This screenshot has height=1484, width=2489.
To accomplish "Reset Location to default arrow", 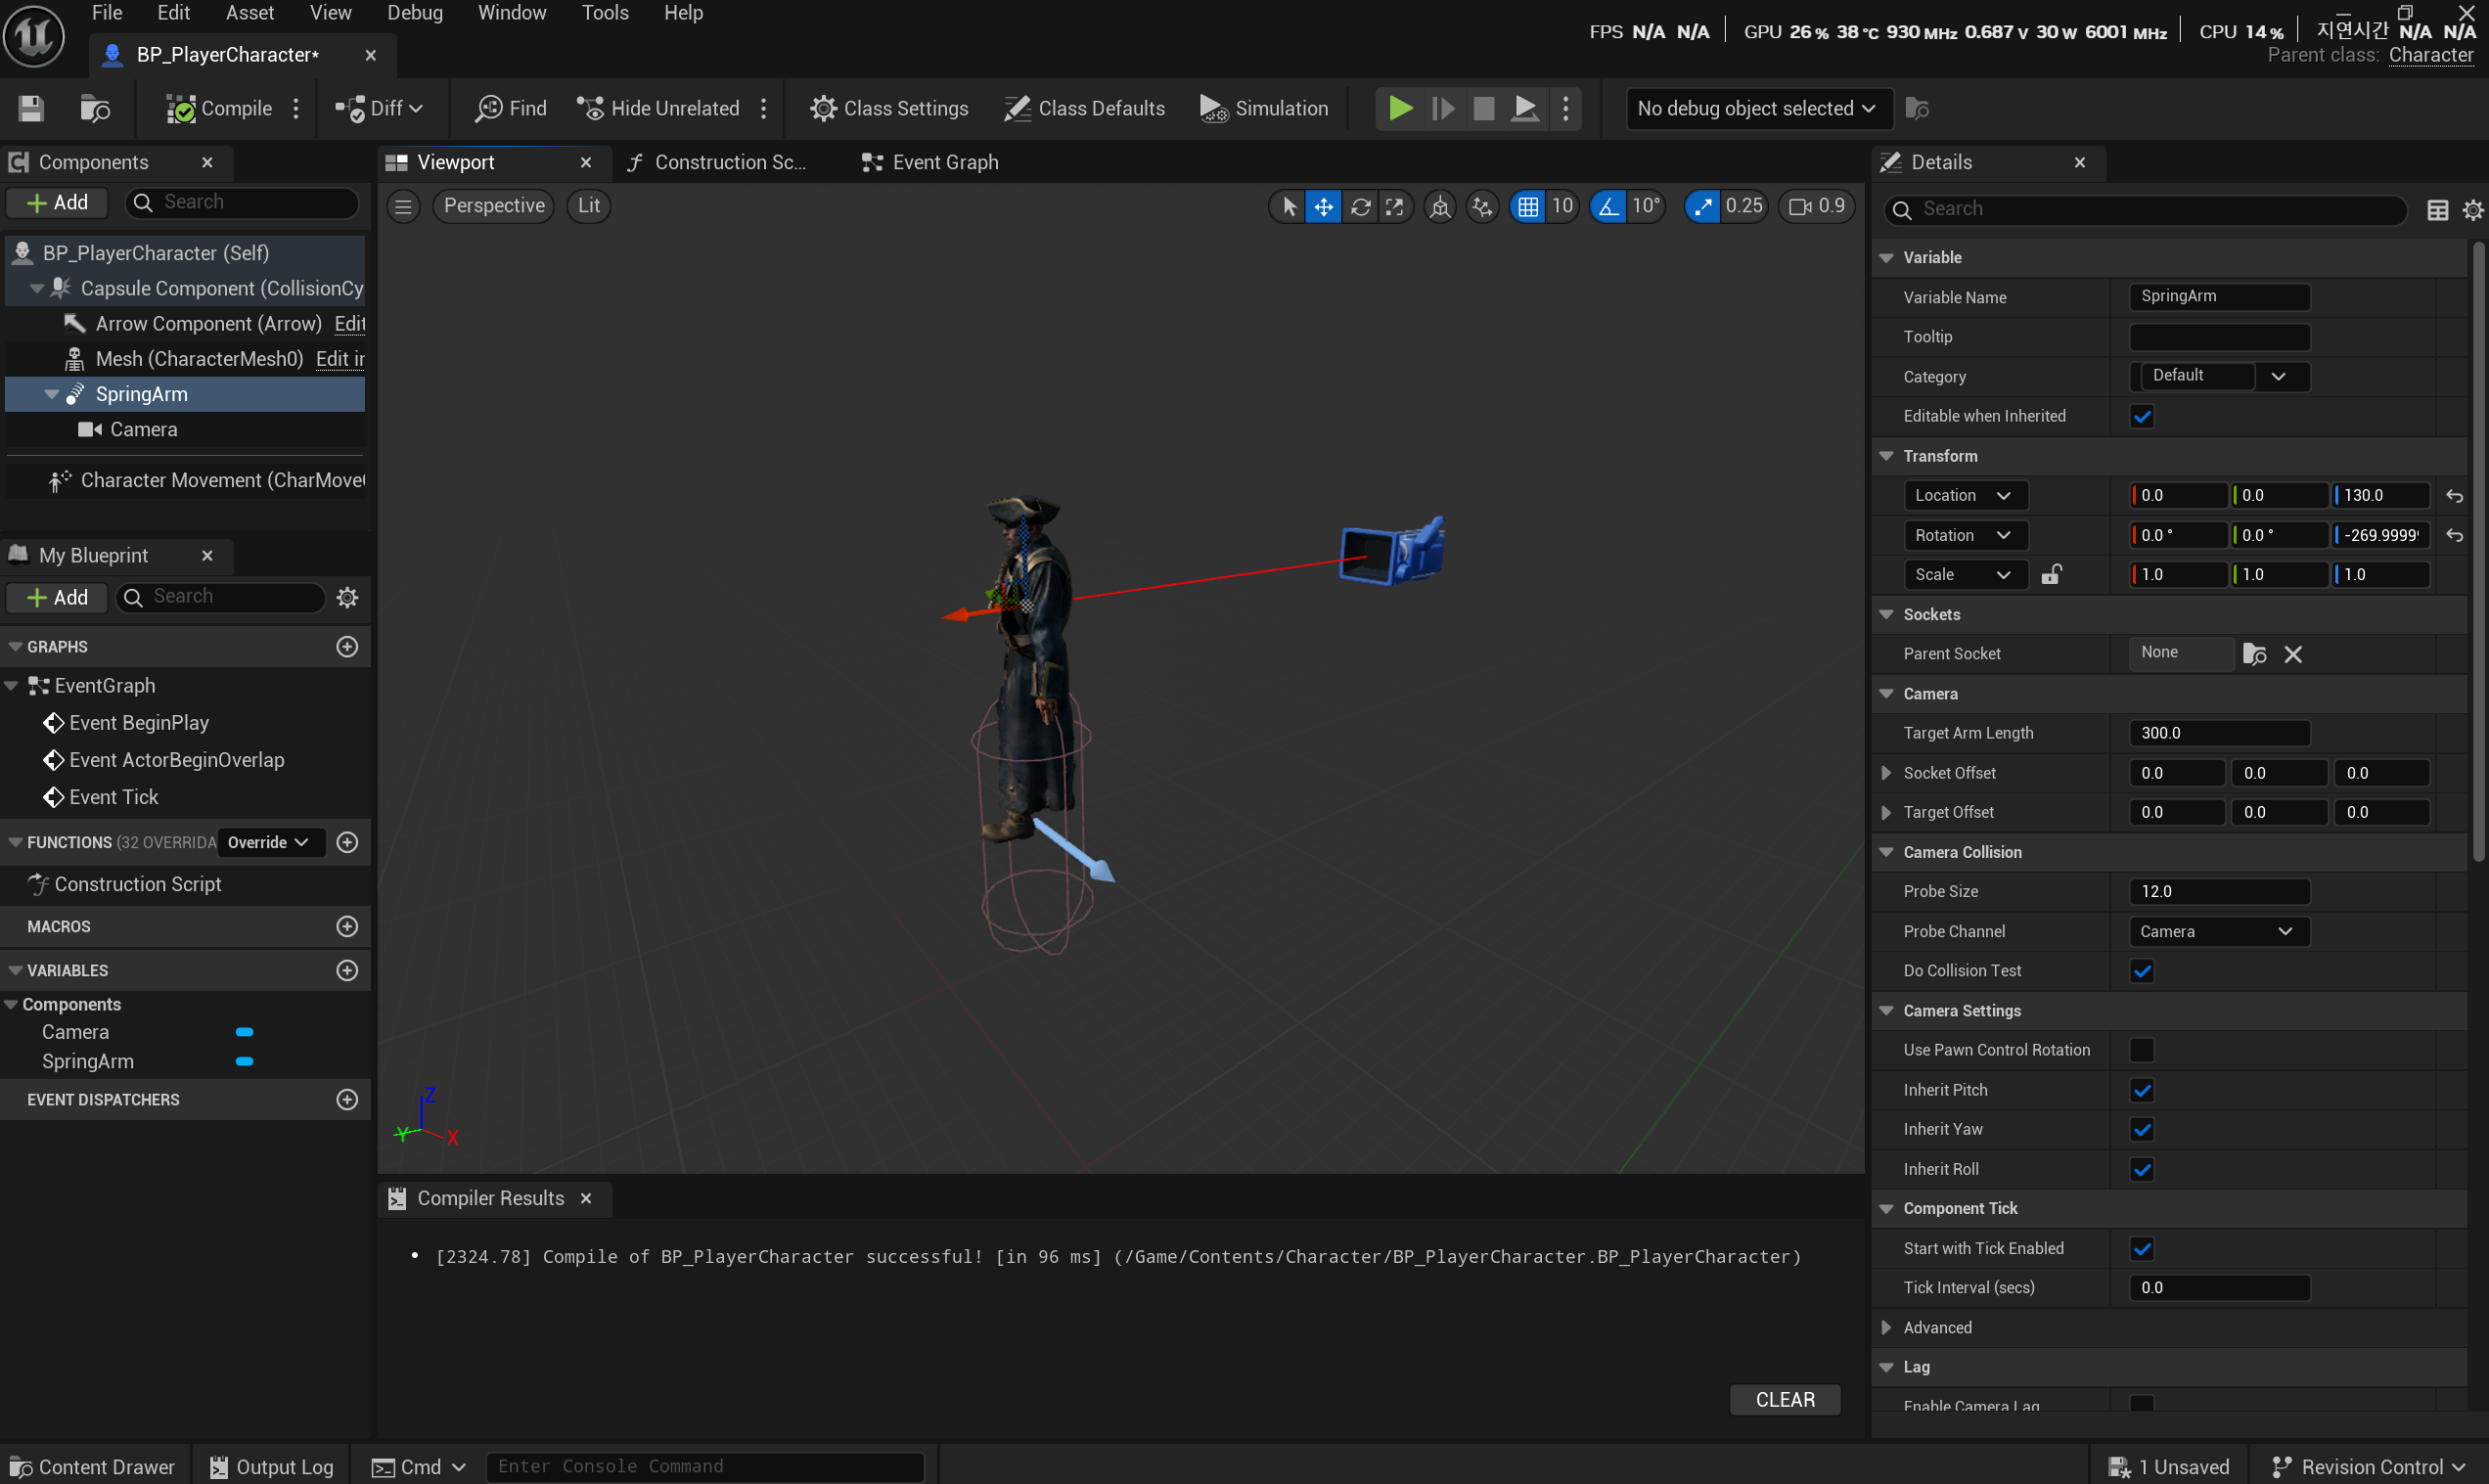I will click(x=2454, y=496).
